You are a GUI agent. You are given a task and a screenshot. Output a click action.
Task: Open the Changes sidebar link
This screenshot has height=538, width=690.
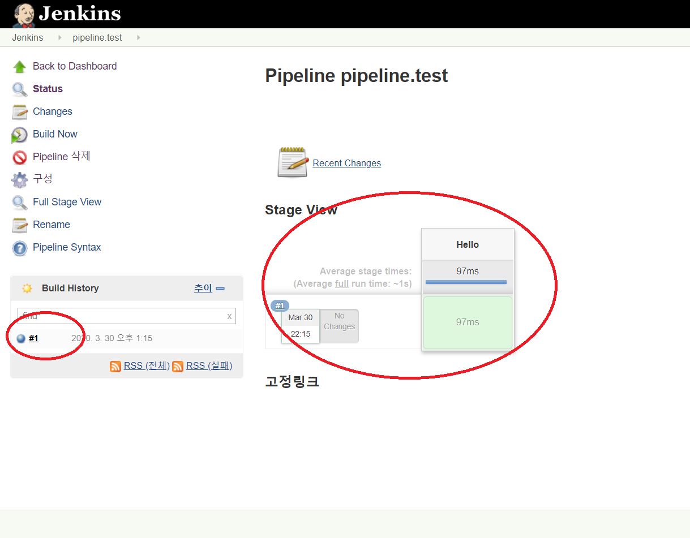53,111
